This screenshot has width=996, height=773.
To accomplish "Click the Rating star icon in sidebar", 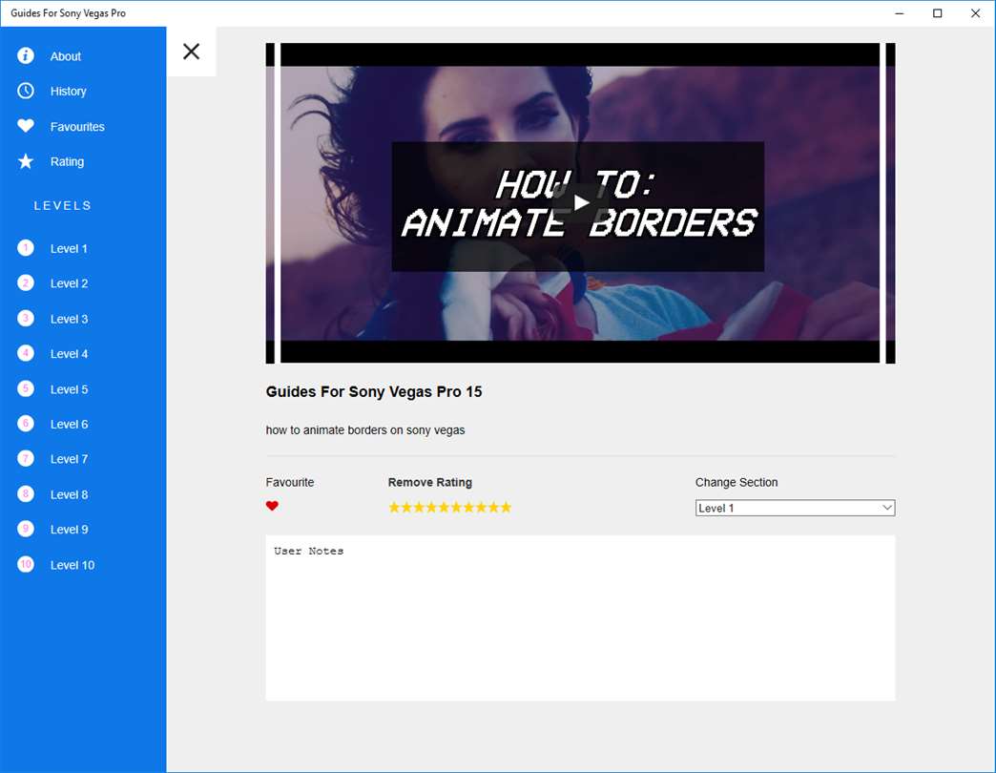I will (26, 161).
